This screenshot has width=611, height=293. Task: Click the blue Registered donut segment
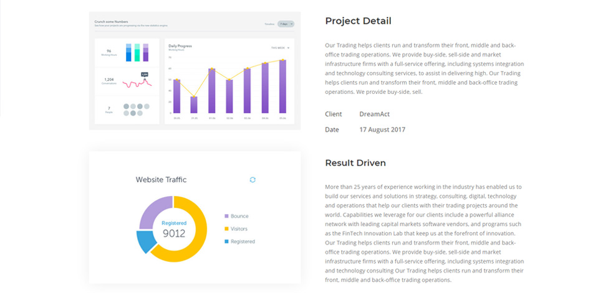coord(146,242)
